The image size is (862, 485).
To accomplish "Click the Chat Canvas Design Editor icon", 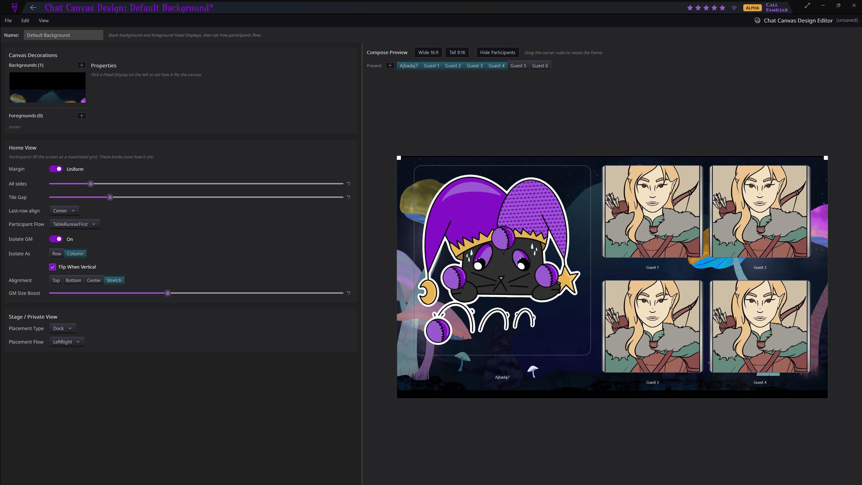I will (x=757, y=21).
